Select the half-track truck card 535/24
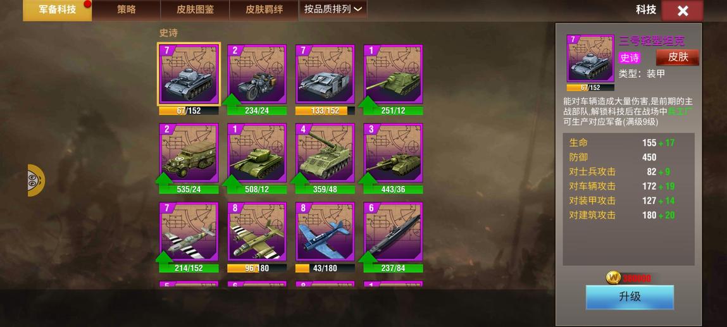Viewport: 727px width, 327px height. click(x=189, y=153)
